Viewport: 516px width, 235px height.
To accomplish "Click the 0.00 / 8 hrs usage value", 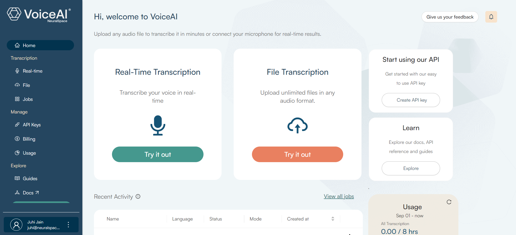I will click(399, 231).
